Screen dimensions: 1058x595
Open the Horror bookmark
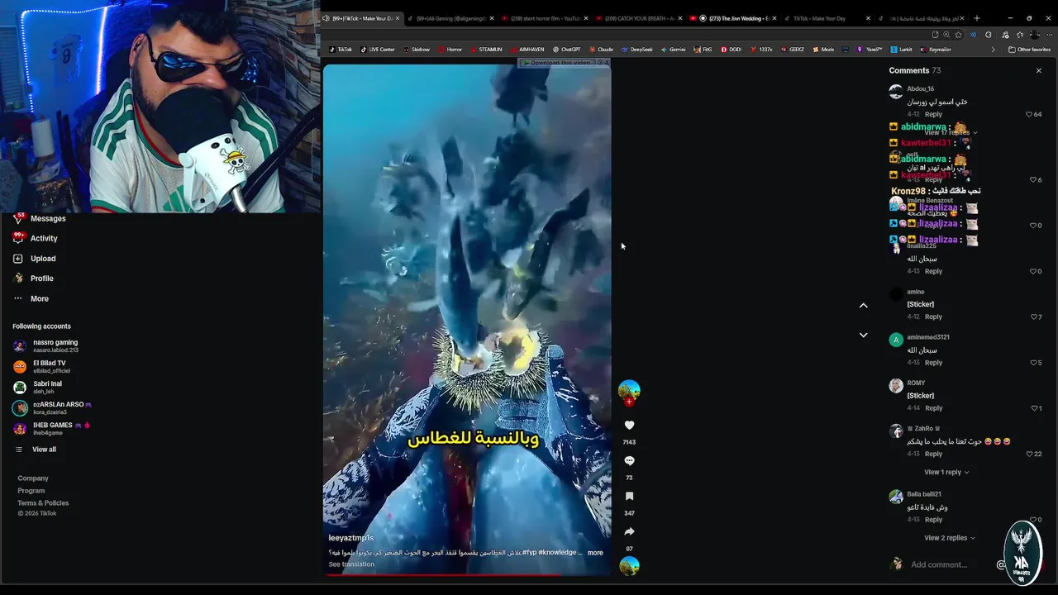(x=450, y=50)
